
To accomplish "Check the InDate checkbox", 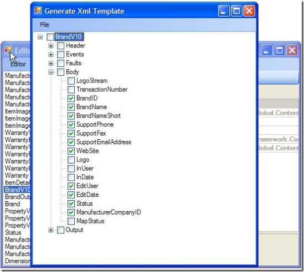I will click(71, 177).
